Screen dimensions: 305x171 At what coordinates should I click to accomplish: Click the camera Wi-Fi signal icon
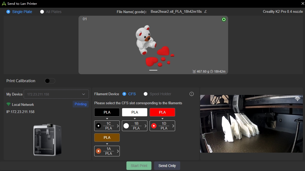(x=298, y=99)
